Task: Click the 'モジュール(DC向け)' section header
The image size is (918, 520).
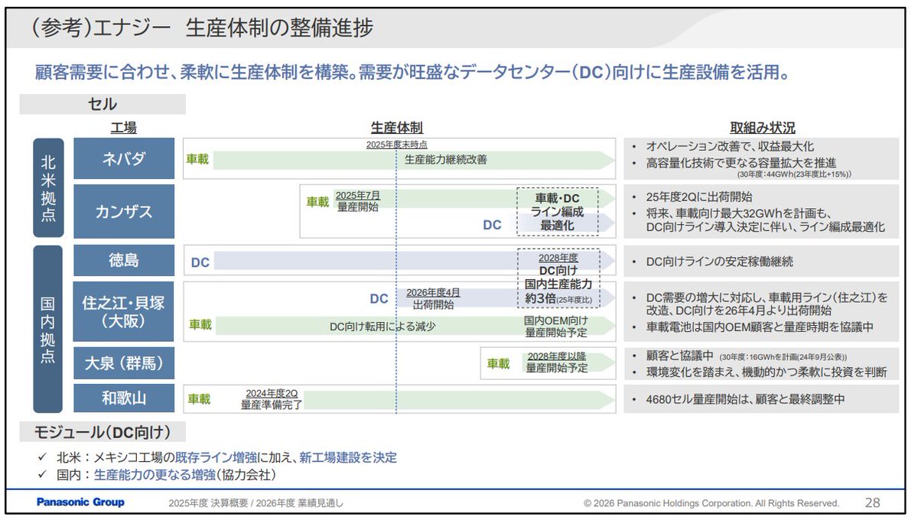Action: (103, 433)
